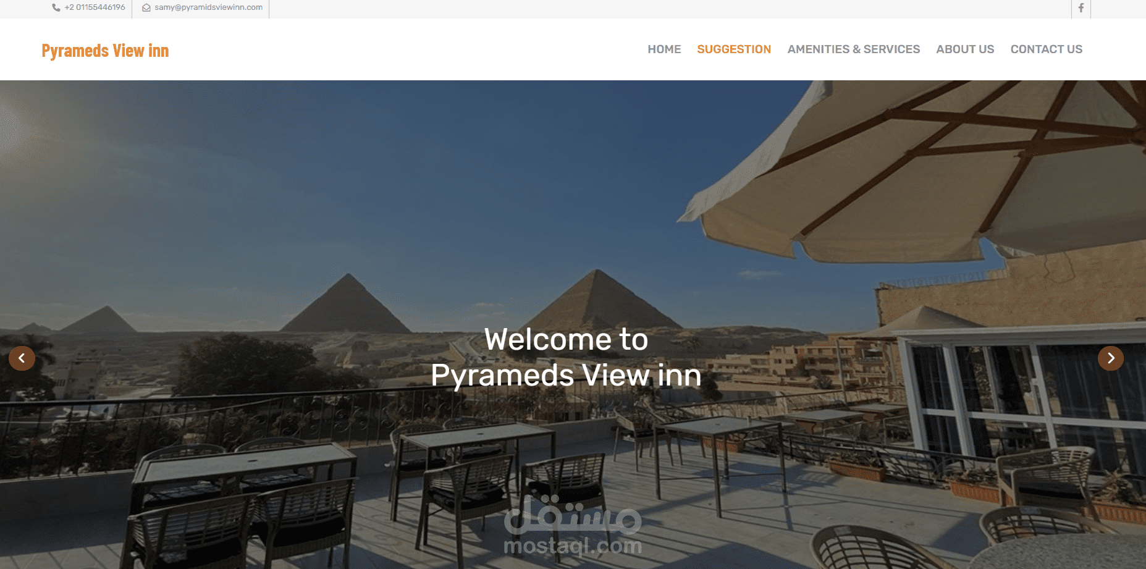Open the HOME menu item
The width and height of the screenshot is (1146, 569).
[664, 49]
